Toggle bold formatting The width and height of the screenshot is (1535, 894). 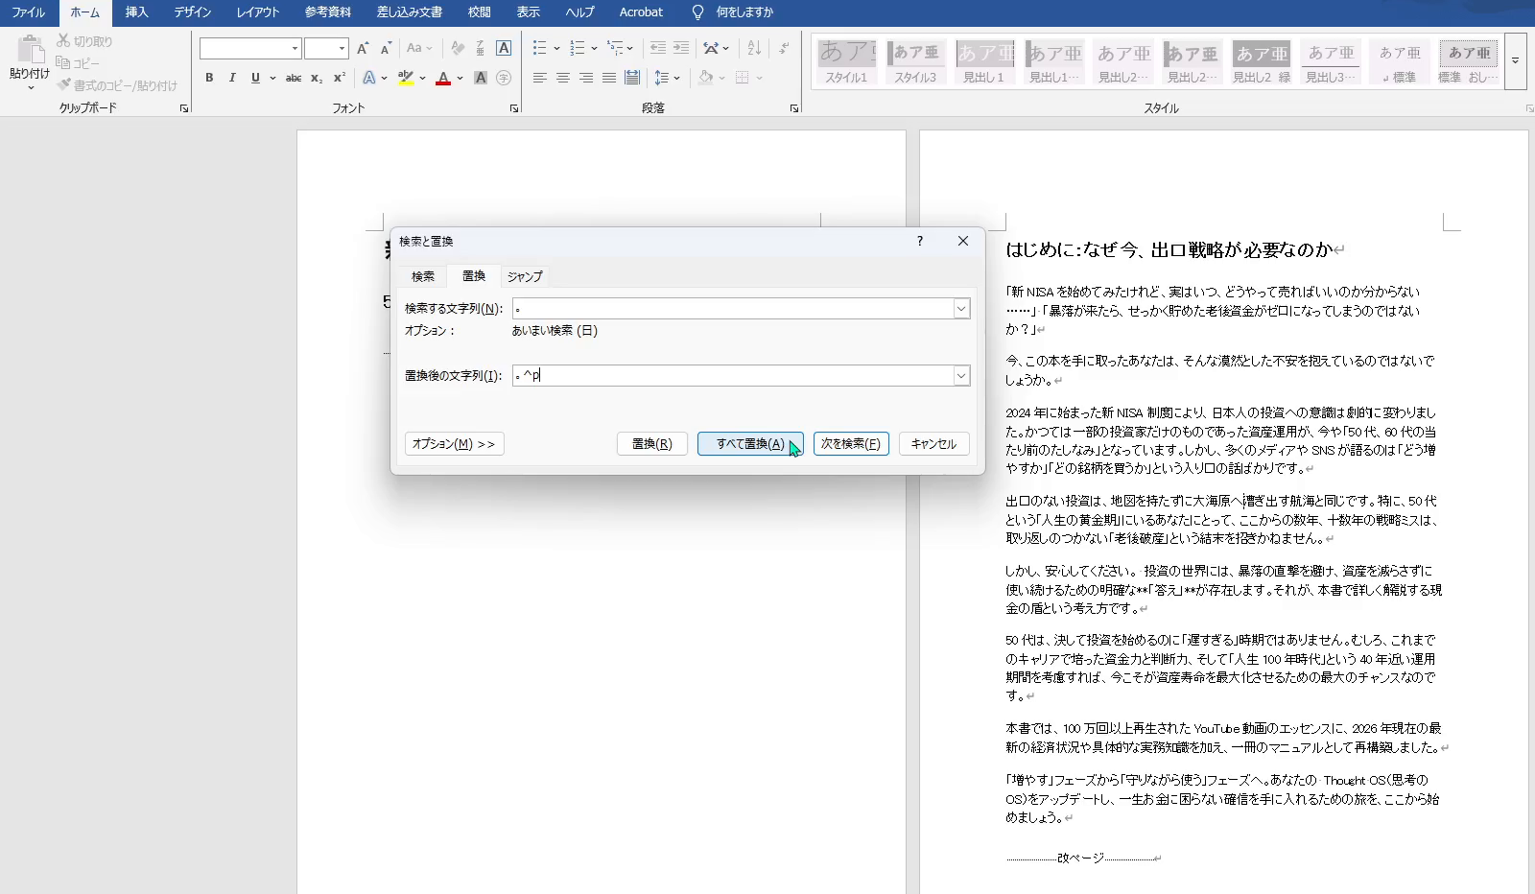coord(209,78)
